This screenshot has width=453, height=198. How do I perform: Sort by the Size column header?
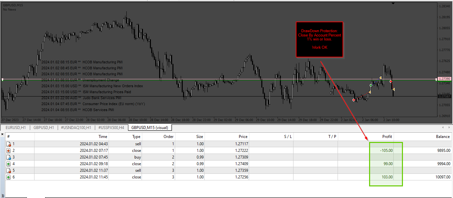(x=190, y=136)
